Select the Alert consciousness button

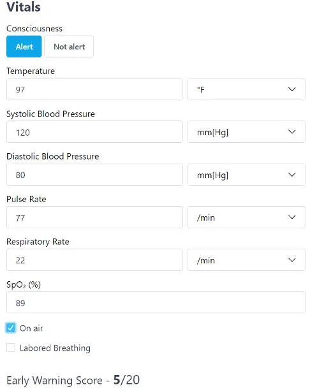[x=24, y=47]
